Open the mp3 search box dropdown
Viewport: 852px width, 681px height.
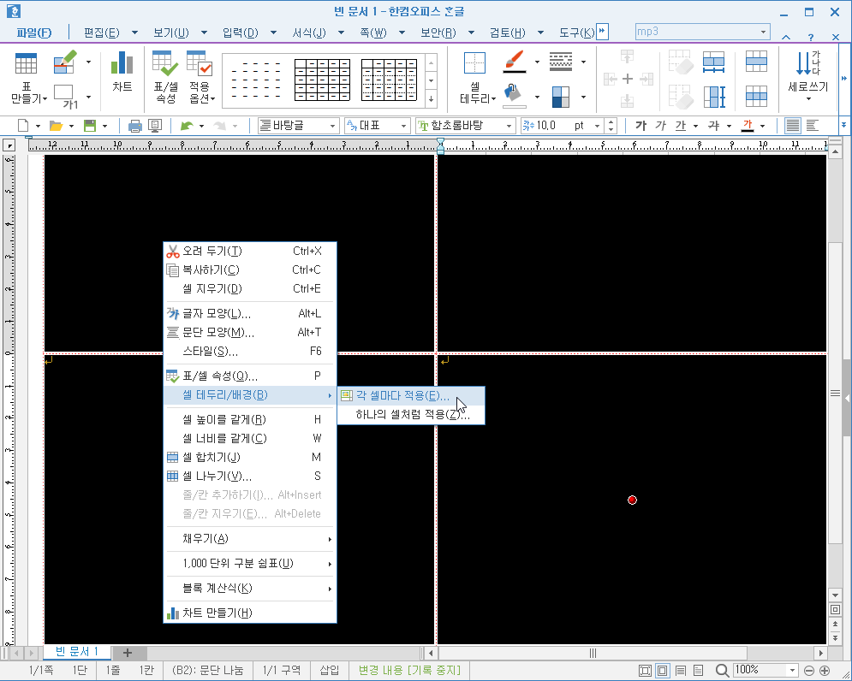pos(763,32)
